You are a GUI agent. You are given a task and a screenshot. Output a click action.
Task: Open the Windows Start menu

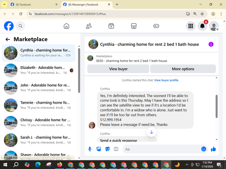5,165
